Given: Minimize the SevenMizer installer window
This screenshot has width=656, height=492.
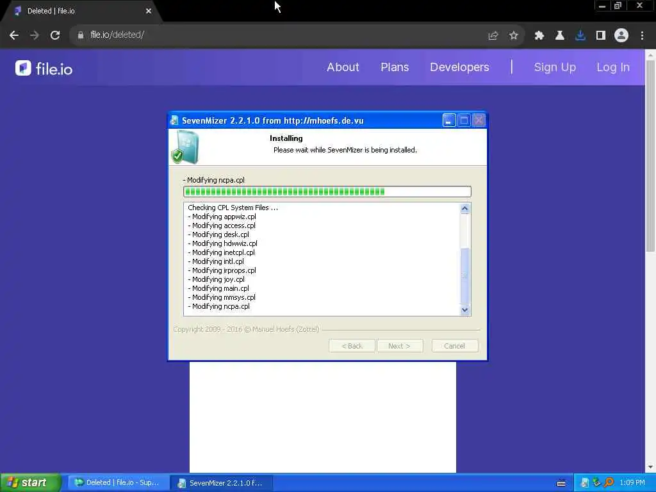Looking at the screenshot, I should (x=448, y=120).
